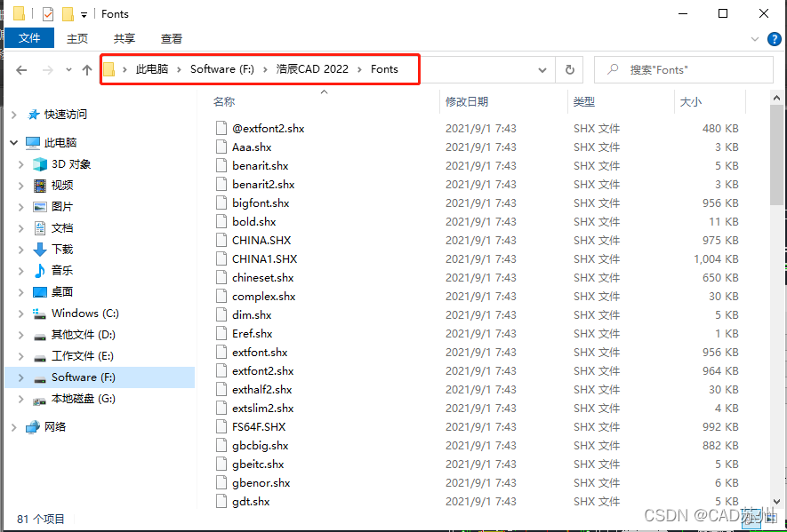This screenshot has height=532, width=787.
Task: Refresh the folder with the refresh button
Action: (x=570, y=69)
